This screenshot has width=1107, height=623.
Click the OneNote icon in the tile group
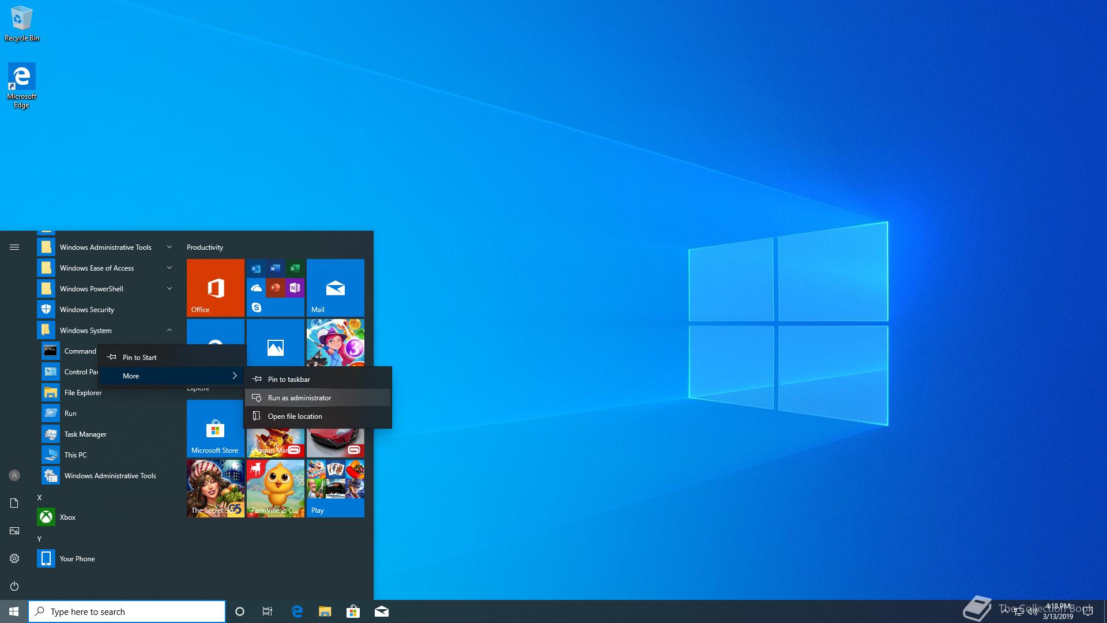(x=295, y=287)
